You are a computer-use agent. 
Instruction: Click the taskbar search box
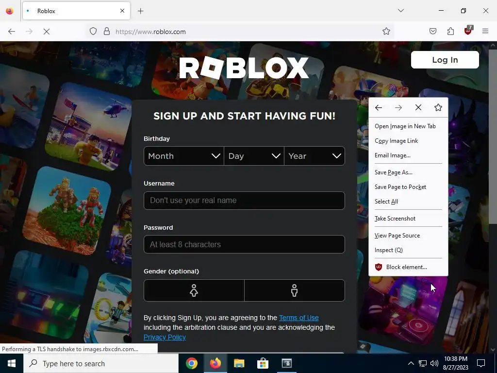[x=101, y=363]
